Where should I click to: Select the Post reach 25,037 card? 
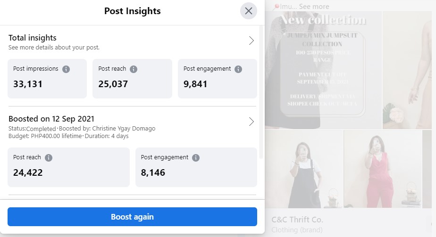[x=132, y=79]
